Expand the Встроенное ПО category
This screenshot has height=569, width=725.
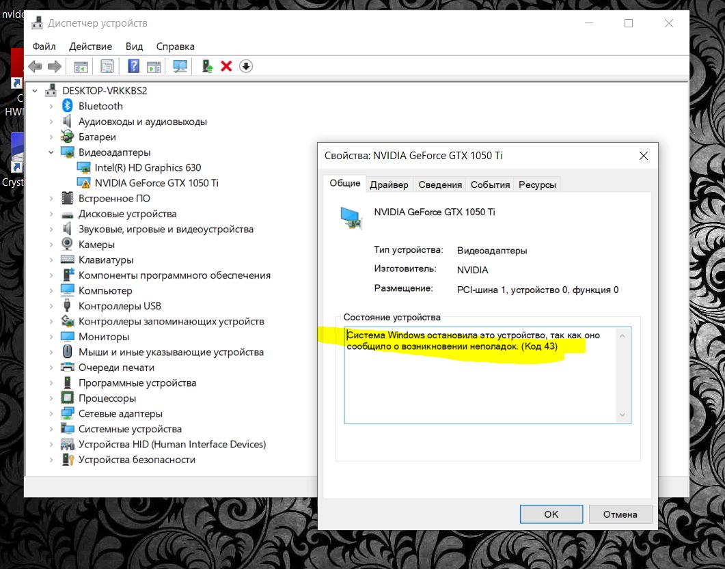[51, 198]
